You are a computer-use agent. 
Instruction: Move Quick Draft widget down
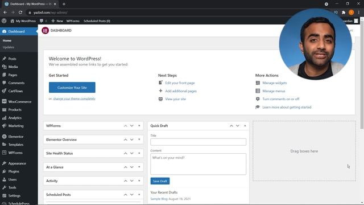238,126
